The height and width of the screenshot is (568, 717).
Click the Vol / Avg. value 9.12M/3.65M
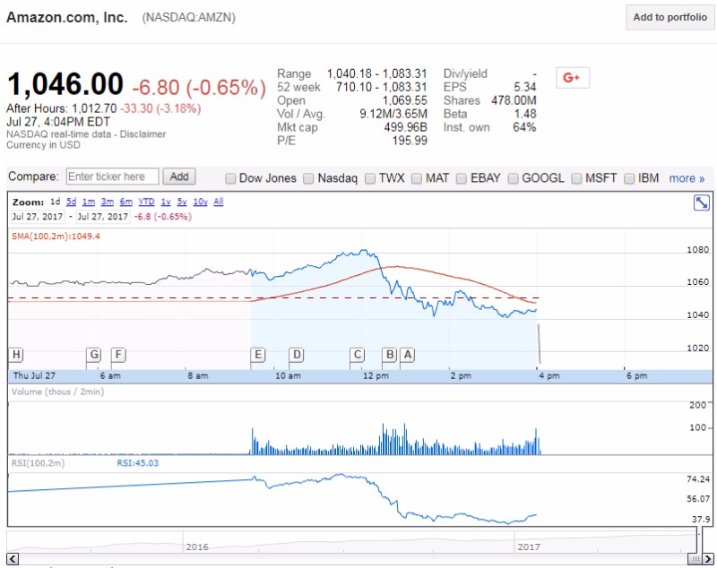393,114
